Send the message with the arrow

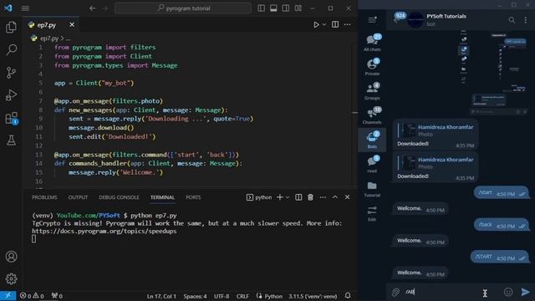pos(526,292)
